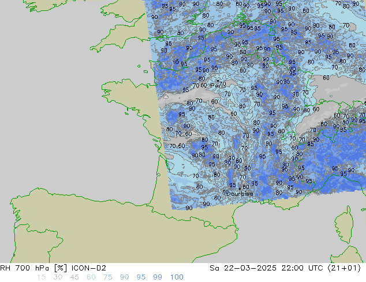
Task: Click legend value 30
Action: click(x=58, y=277)
